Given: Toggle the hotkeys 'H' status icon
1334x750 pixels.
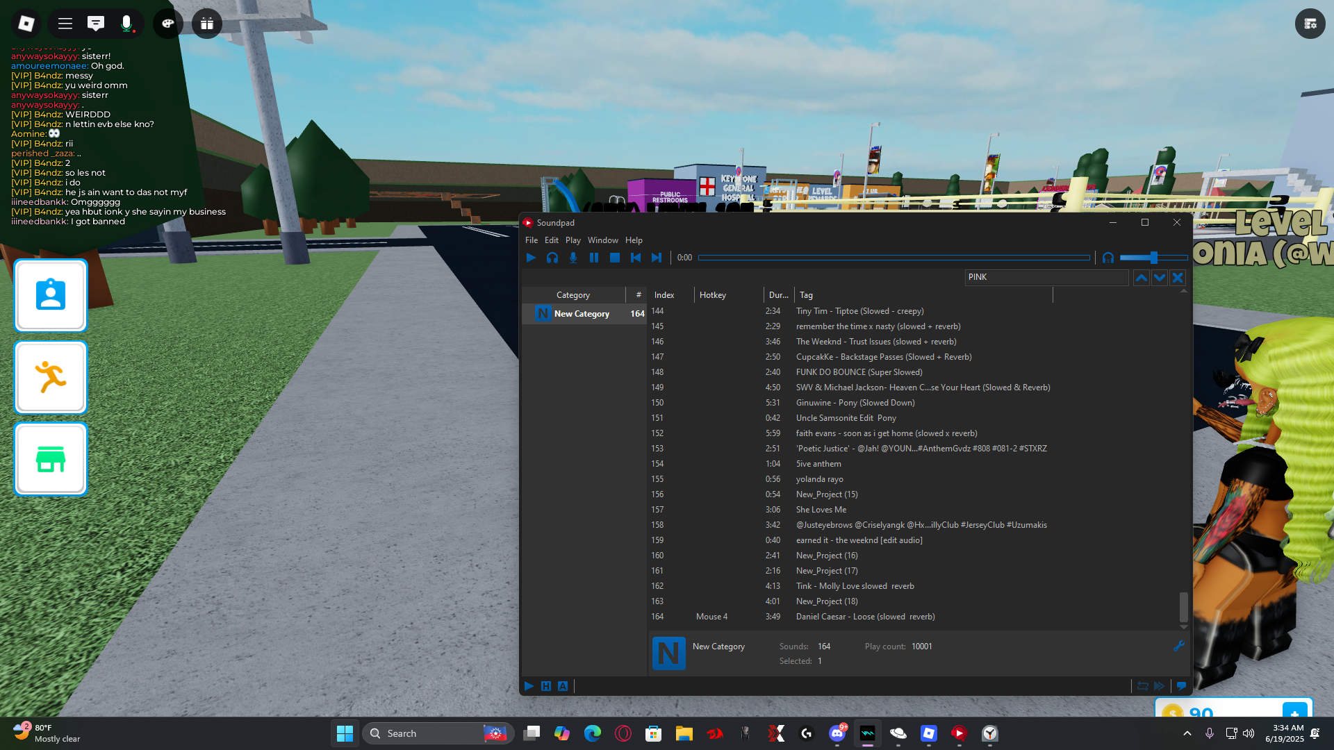Looking at the screenshot, I should click(546, 686).
